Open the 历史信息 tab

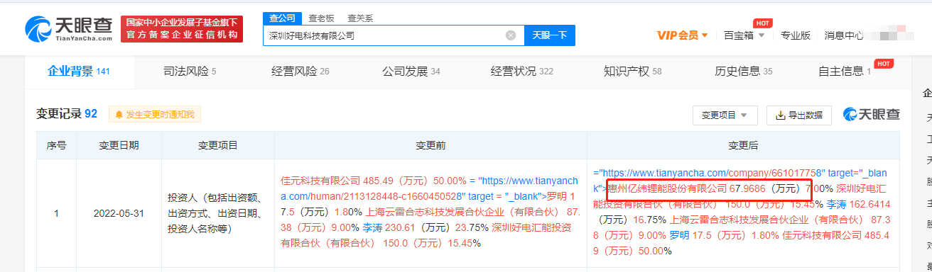point(744,71)
